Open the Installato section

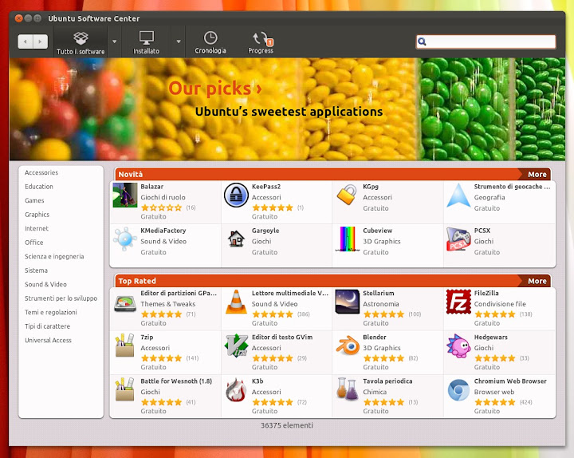(x=146, y=42)
